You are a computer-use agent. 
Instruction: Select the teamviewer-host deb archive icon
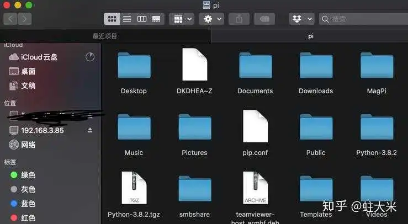256,188
